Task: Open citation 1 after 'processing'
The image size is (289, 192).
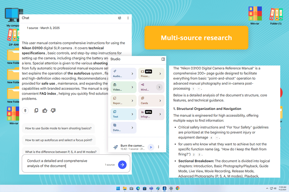Action: point(193,89)
